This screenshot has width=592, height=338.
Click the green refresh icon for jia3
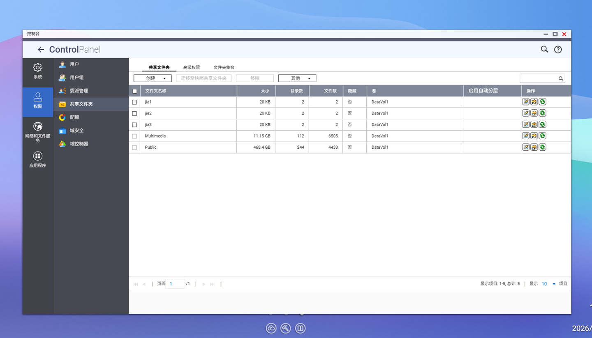pos(542,124)
